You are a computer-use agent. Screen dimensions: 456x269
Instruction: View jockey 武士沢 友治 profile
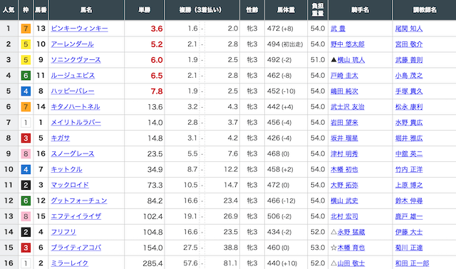click(x=348, y=107)
